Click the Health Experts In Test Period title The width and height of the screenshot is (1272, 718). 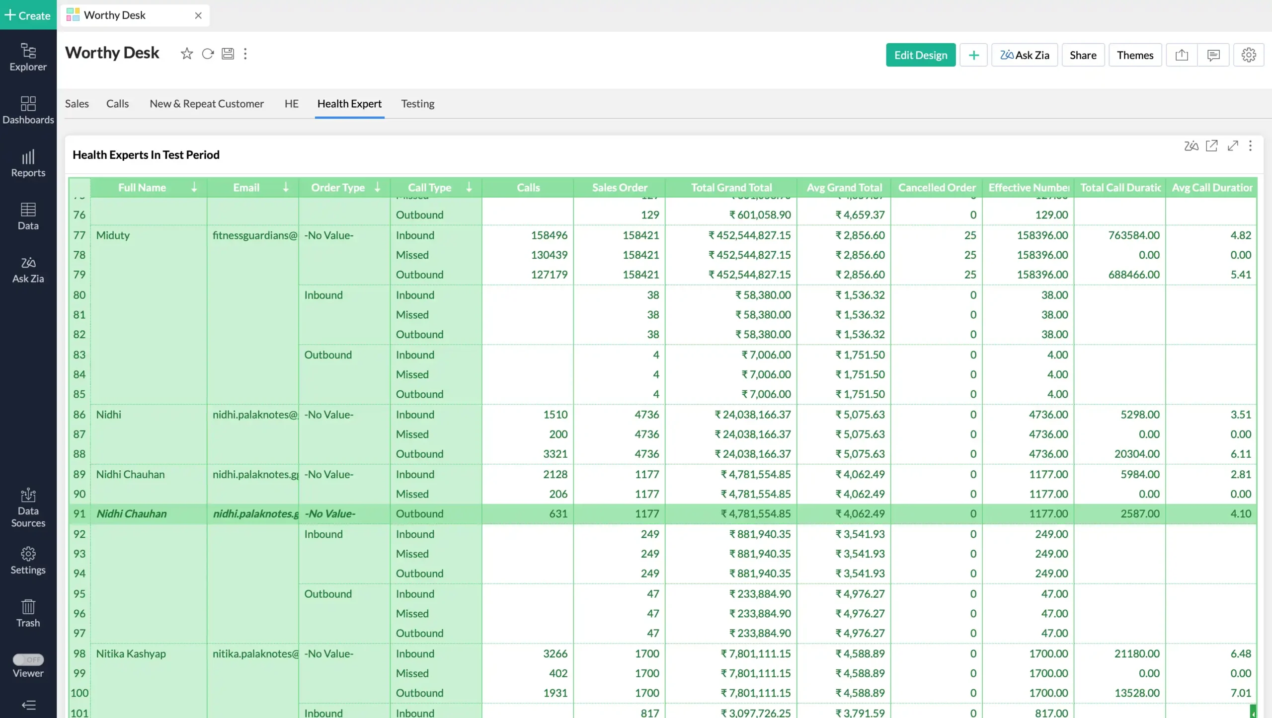click(x=146, y=154)
